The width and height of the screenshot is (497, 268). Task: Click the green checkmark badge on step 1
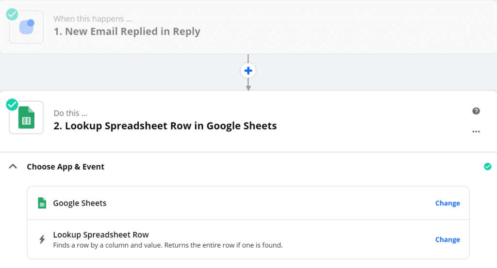click(x=12, y=15)
